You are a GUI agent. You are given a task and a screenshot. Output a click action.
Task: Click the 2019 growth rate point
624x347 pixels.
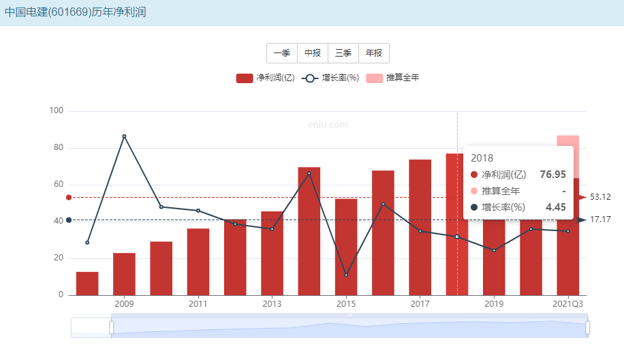[x=494, y=251]
